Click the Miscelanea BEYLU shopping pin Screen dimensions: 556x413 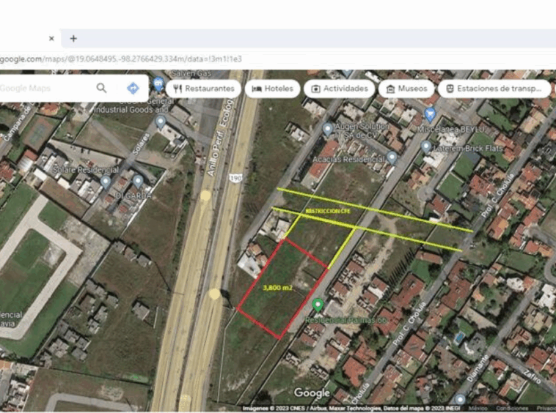[430, 114]
